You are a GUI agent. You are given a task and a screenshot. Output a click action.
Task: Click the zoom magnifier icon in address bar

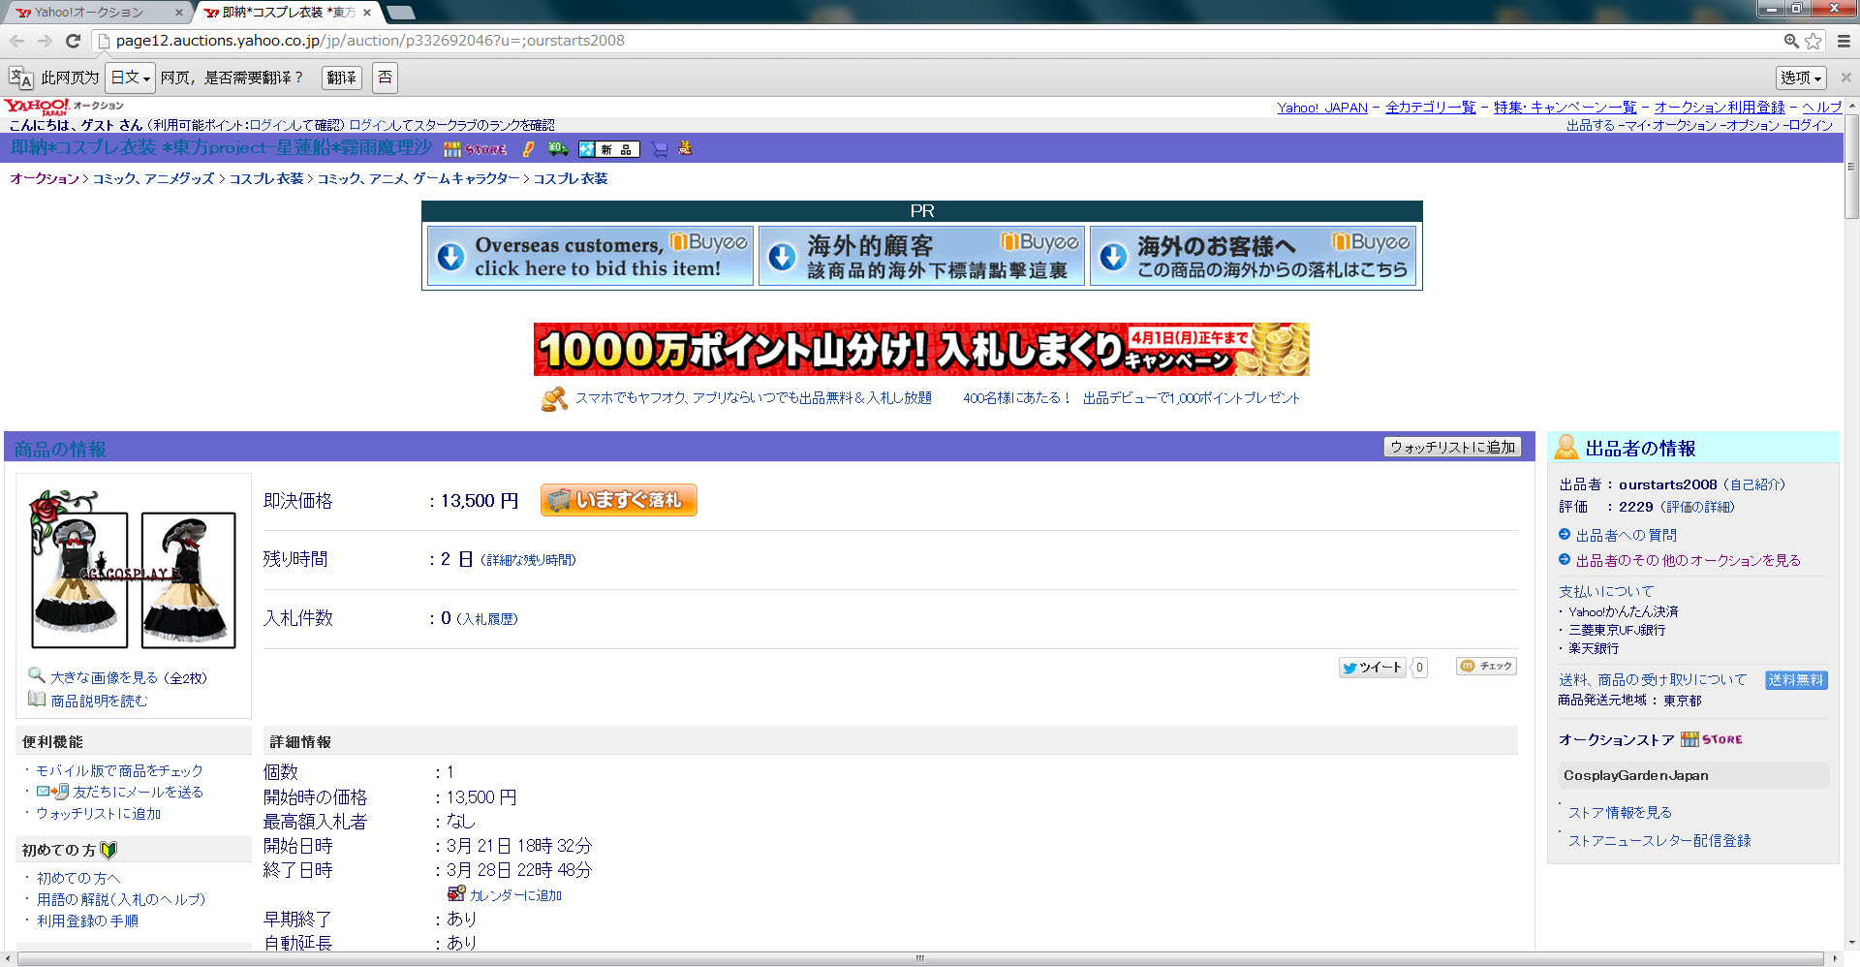click(x=1791, y=41)
